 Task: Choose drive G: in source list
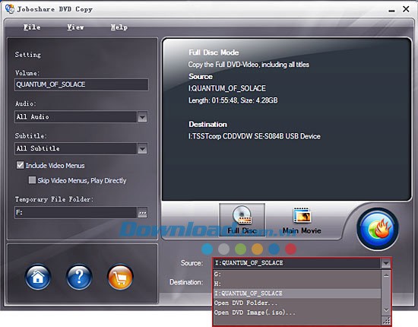click(x=297, y=275)
